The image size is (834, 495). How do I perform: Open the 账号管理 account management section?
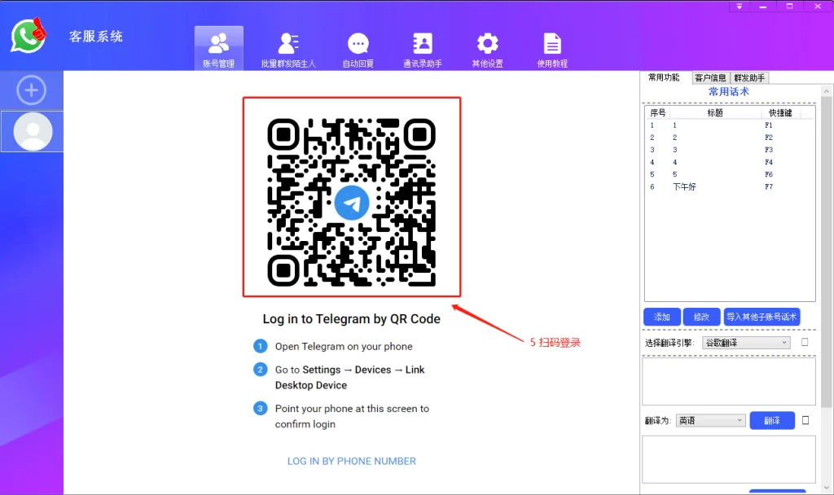click(218, 49)
